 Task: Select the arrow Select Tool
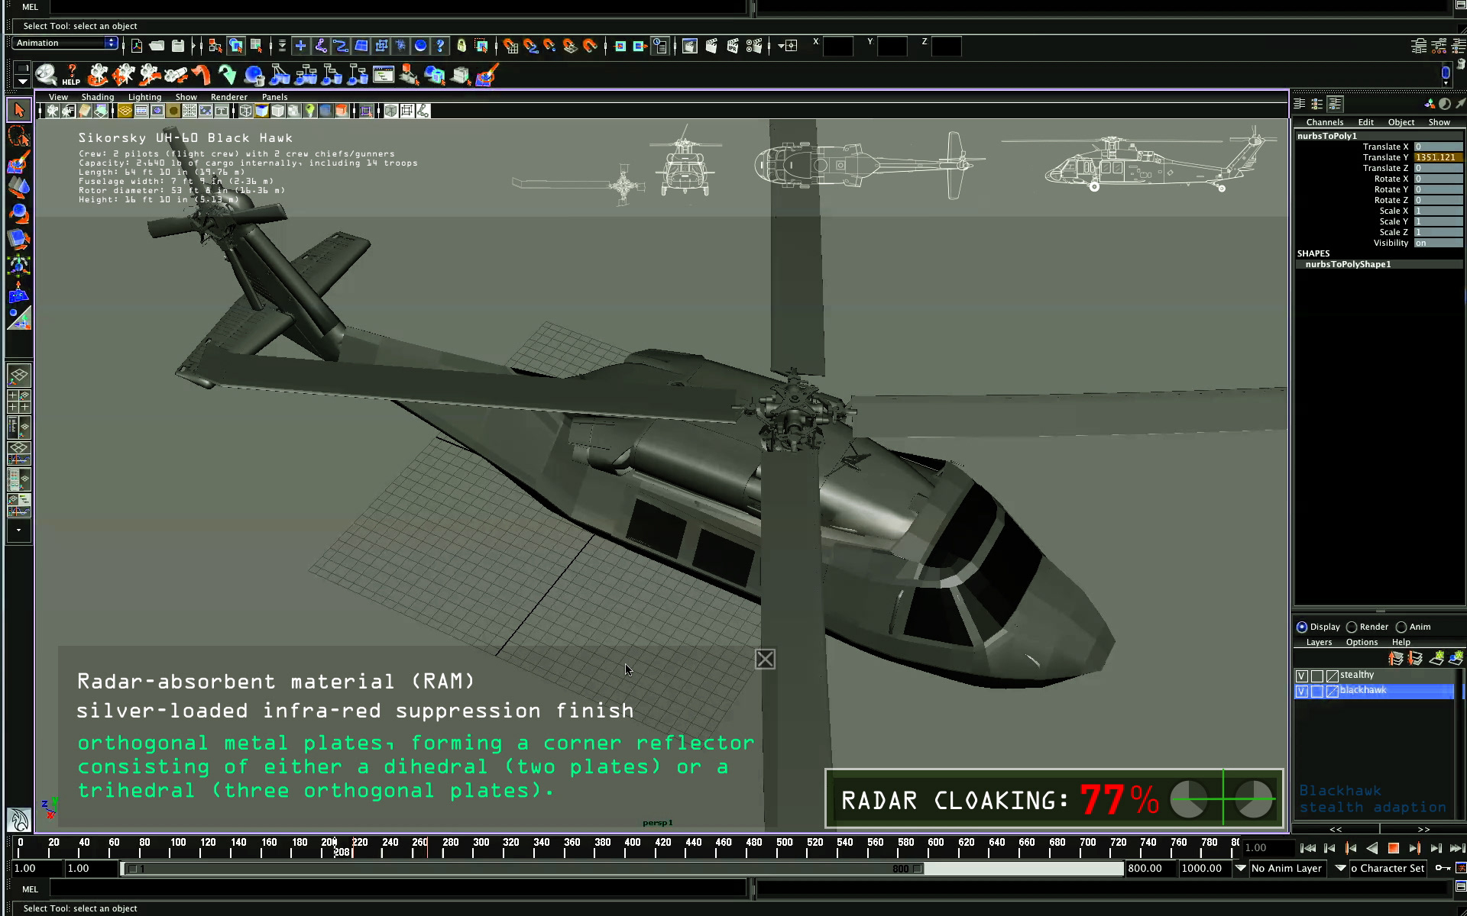[x=19, y=110]
